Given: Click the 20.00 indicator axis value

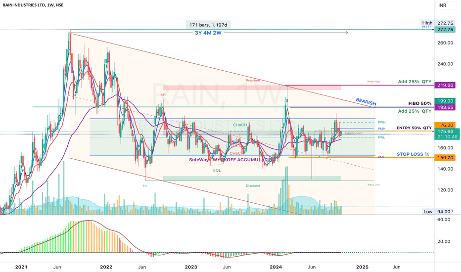Looking at the screenshot, I should tap(444, 241).
